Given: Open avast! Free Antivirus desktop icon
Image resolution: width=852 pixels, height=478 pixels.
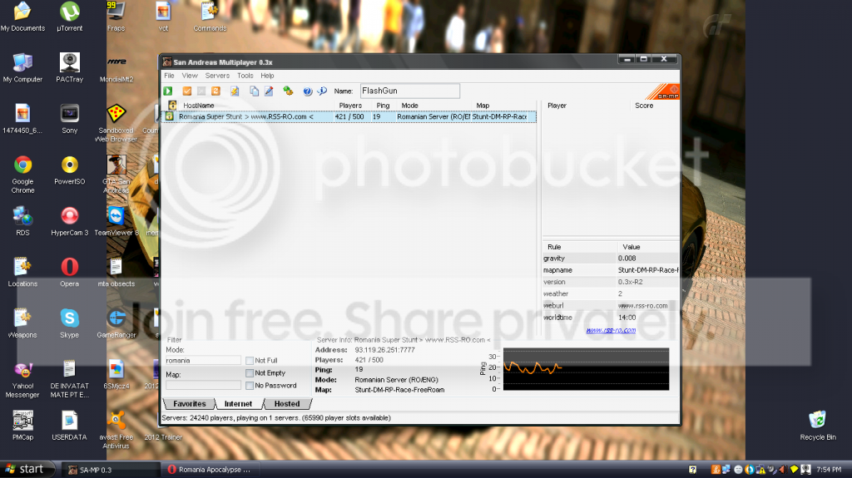Looking at the screenshot, I should [x=116, y=430].
